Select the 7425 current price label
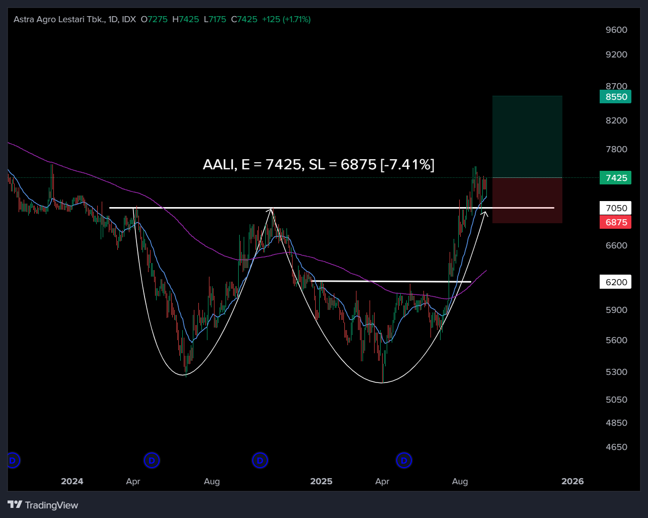 tap(615, 178)
